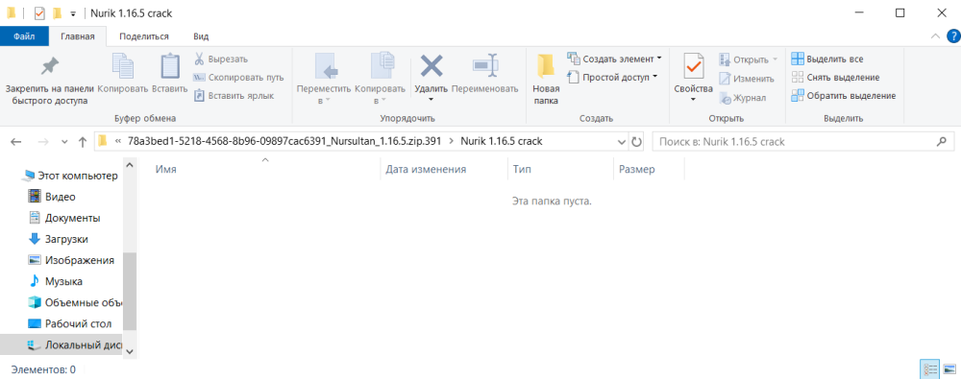961x379 pixels.
Task: Expand the address bar history dropdown
Action: click(x=622, y=141)
